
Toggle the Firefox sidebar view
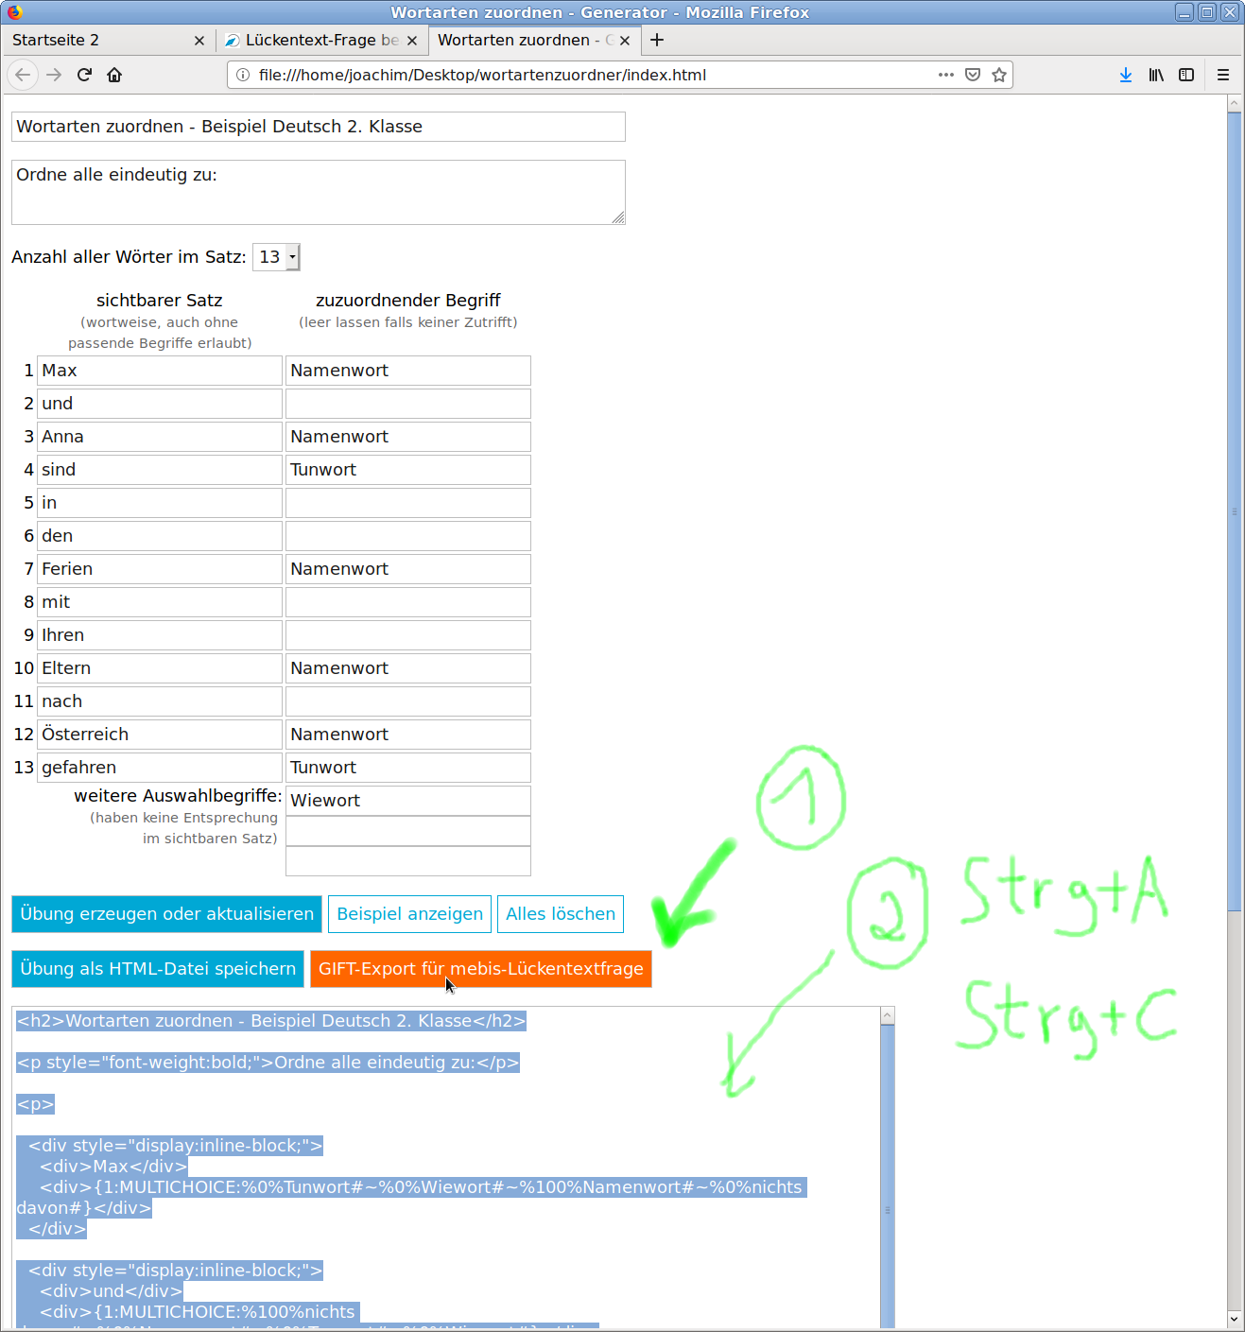[1185, 75]
